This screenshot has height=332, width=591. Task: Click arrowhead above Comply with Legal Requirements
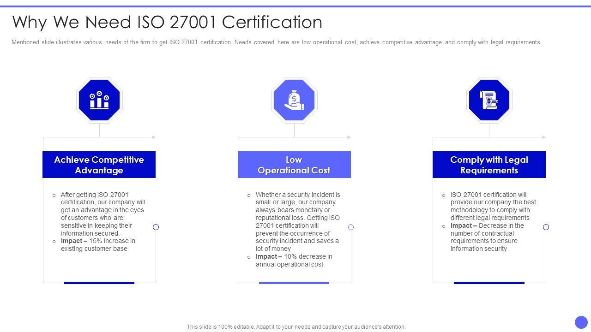click(544, 137)
